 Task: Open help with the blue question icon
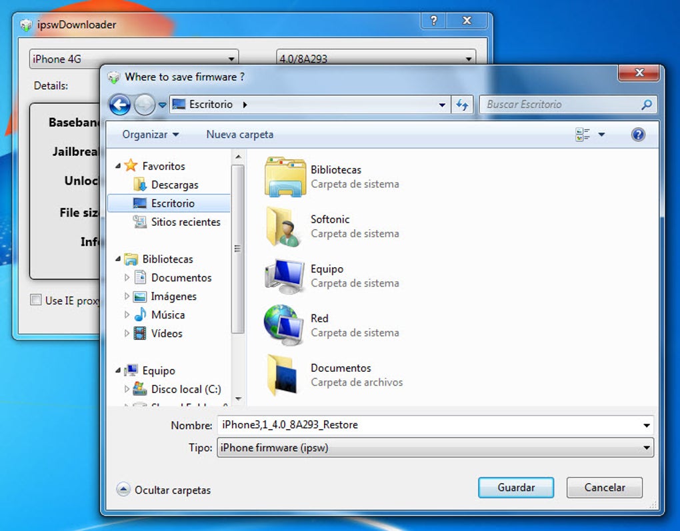coord(638,135)
